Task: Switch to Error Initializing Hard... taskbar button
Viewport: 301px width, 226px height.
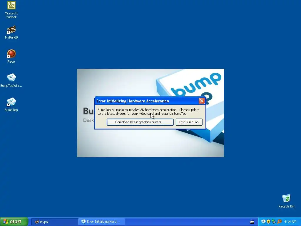Action: [102, 222]
